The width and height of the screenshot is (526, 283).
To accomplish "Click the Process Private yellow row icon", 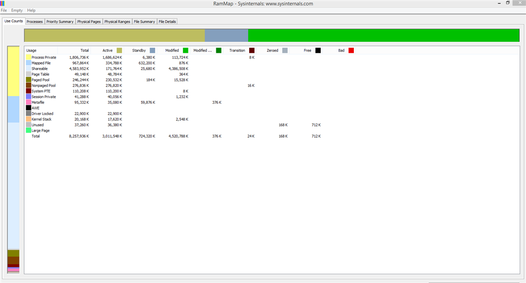I will [29, 58].
